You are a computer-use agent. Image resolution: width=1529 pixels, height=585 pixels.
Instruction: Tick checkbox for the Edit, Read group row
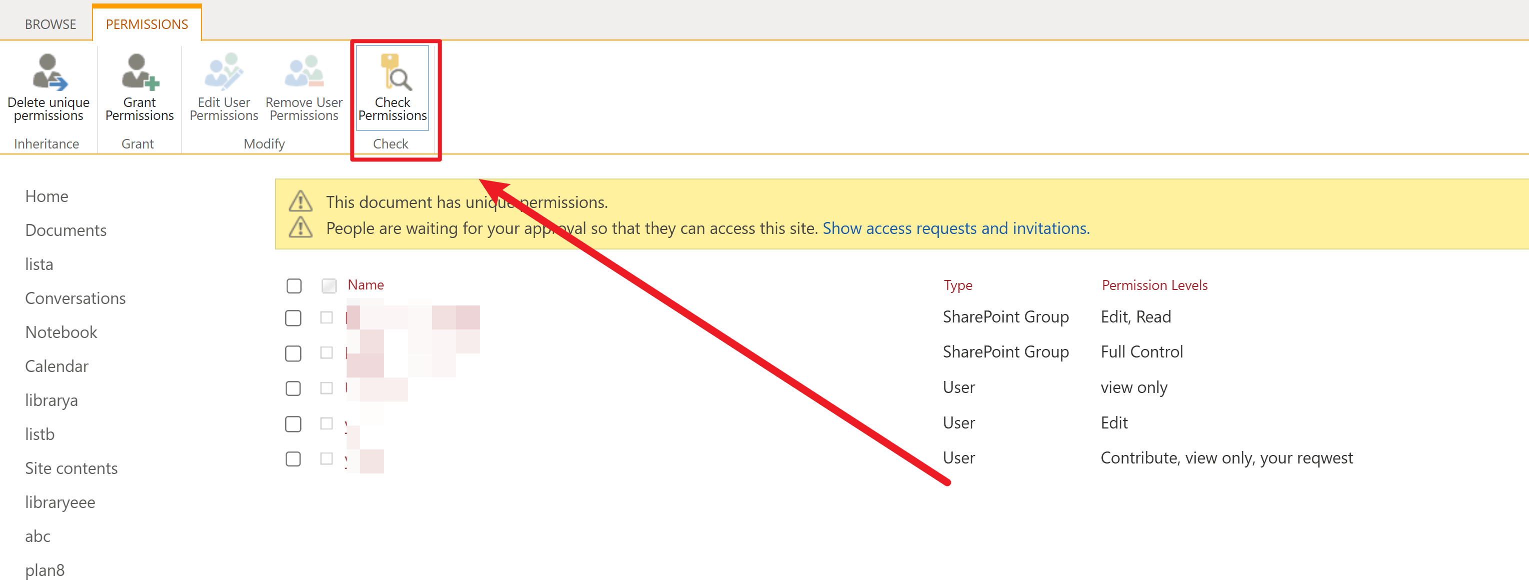(x=293, y=318)
